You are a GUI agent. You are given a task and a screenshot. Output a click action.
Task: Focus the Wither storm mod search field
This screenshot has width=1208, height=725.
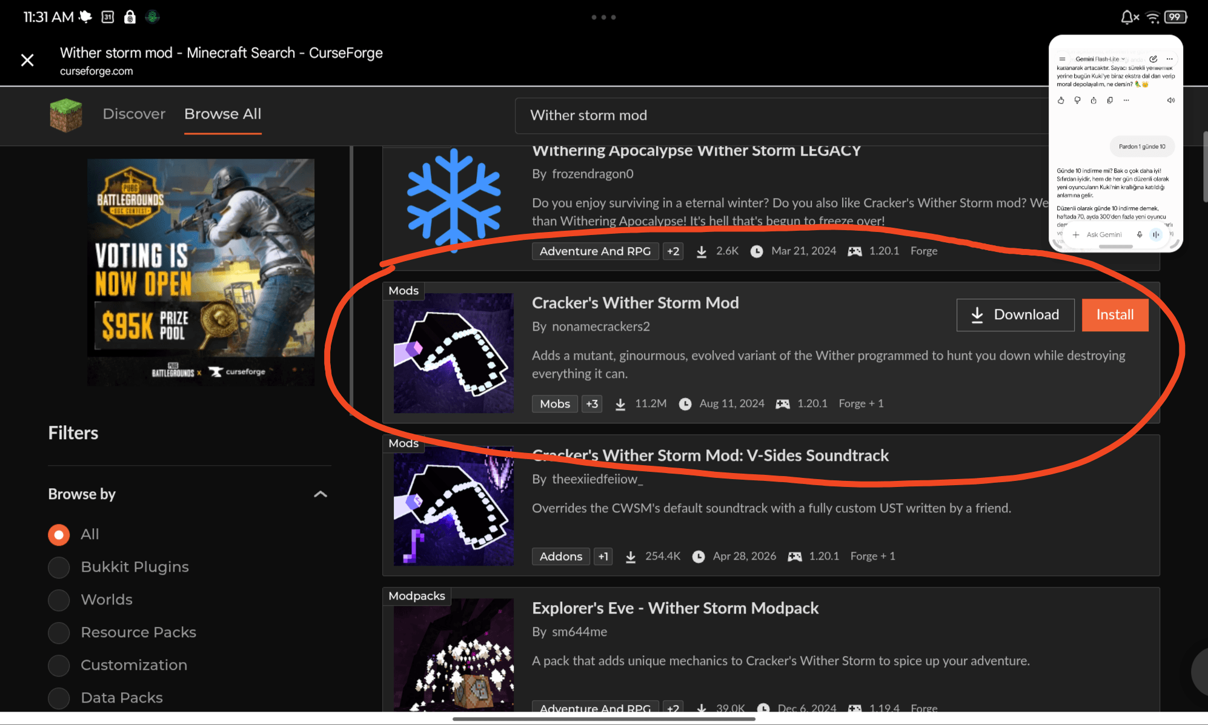click(x=782, y=115)
